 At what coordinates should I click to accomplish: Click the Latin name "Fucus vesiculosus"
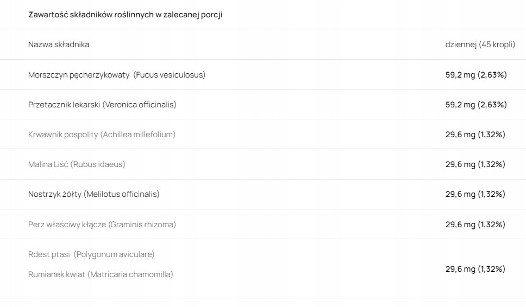click(x=170, y=75)
